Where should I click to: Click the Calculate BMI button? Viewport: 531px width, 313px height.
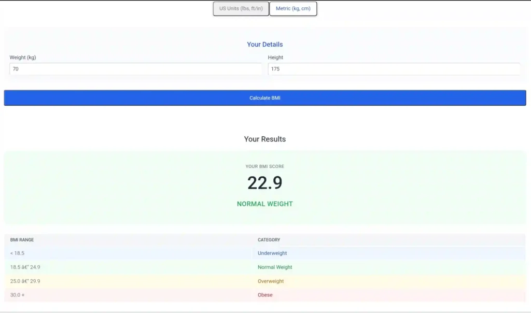(265, 97)
